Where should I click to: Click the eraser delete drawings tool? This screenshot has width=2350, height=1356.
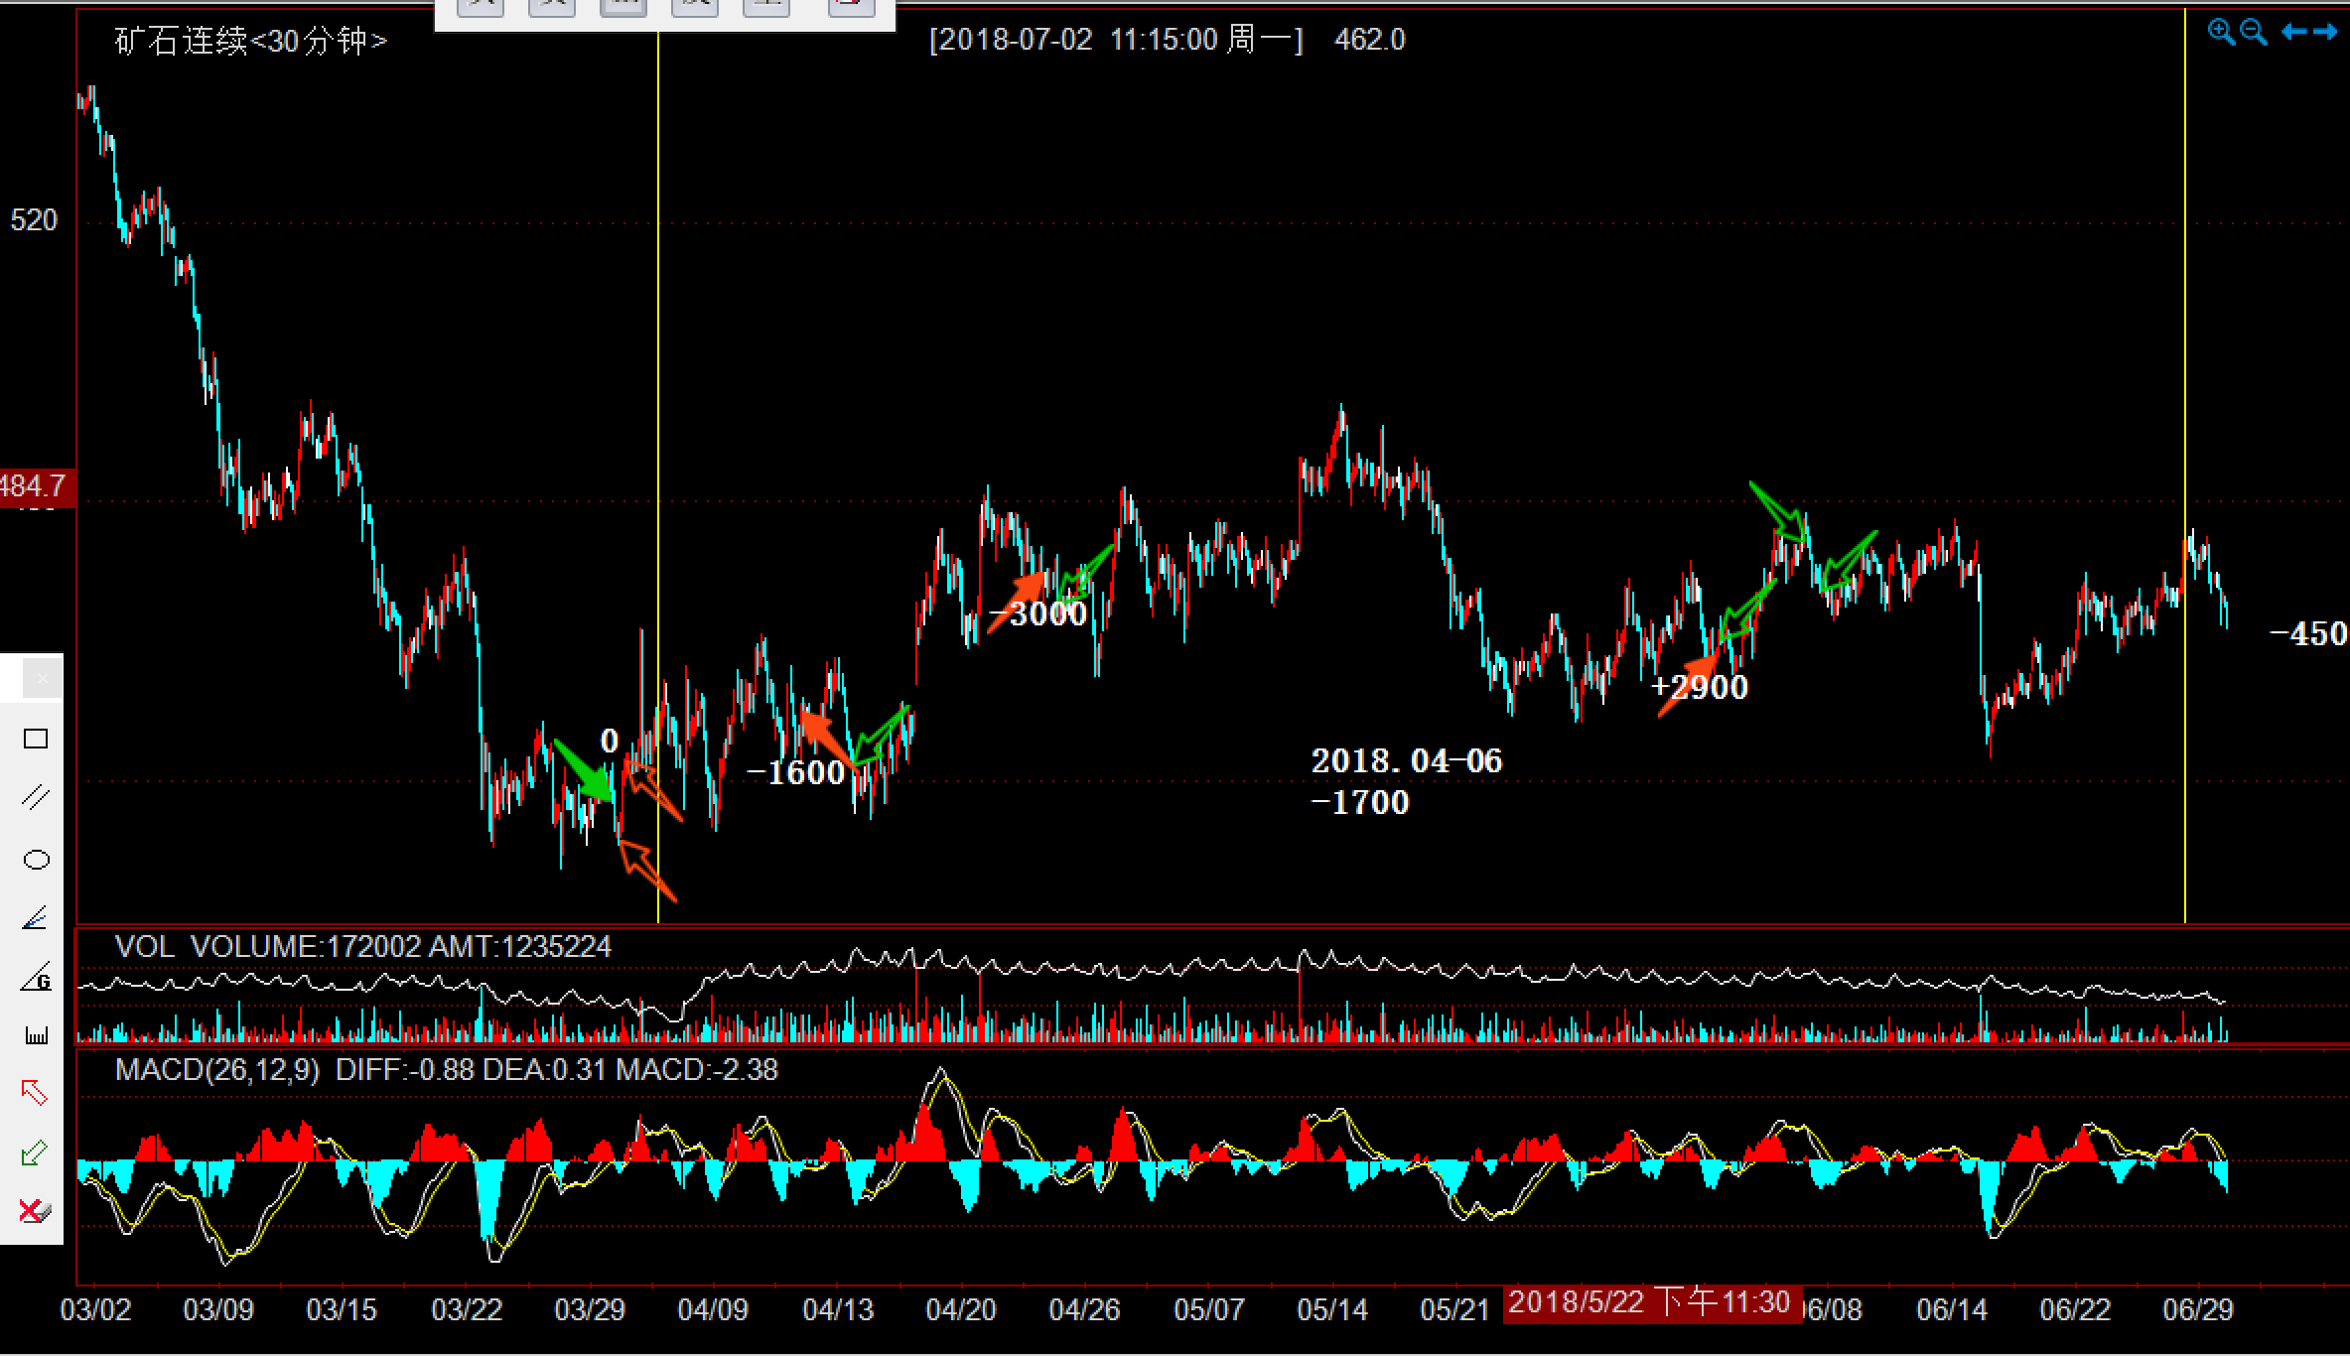tap(35, 1211)
